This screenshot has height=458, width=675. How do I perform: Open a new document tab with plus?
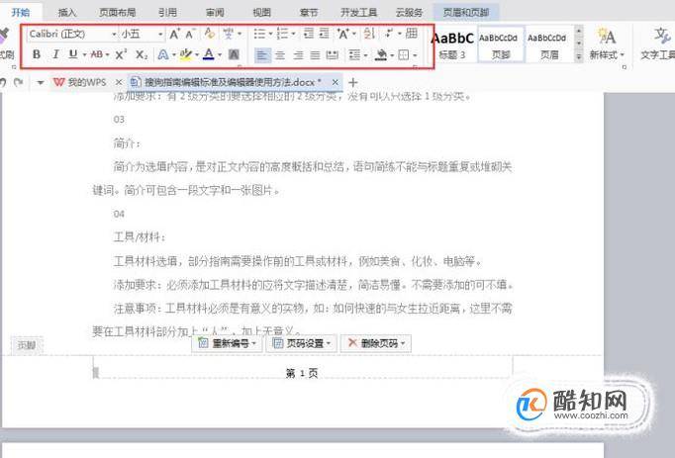pyautogui.click(x=353, y=82)
